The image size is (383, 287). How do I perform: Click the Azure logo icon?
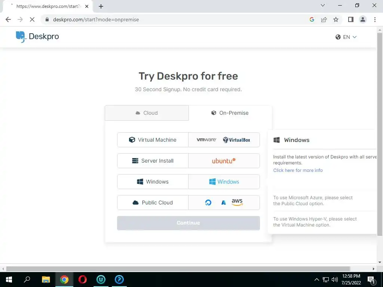point(224,203)
